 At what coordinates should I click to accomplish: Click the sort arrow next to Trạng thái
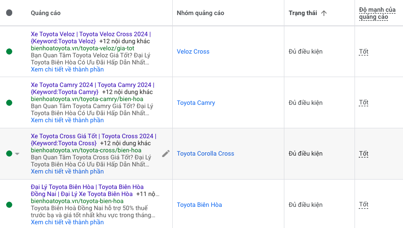[x=323, y=13]
